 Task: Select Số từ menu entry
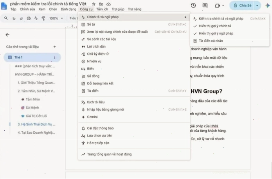pyautogui.click(x=134, y=24)
